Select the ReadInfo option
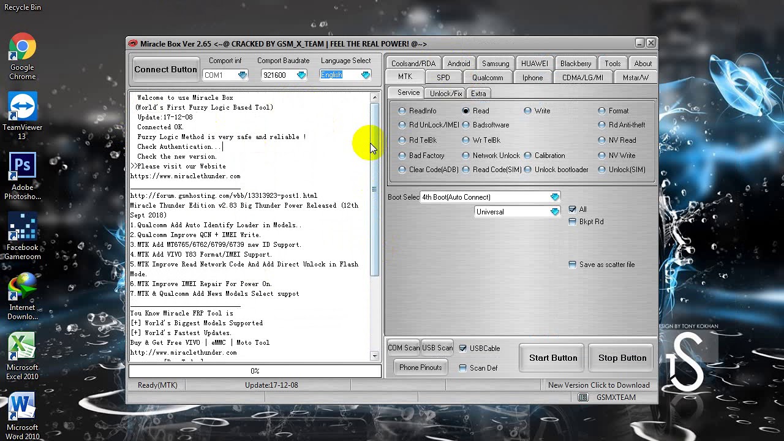Viewport: 784px width, 441px height. (418, 111)
